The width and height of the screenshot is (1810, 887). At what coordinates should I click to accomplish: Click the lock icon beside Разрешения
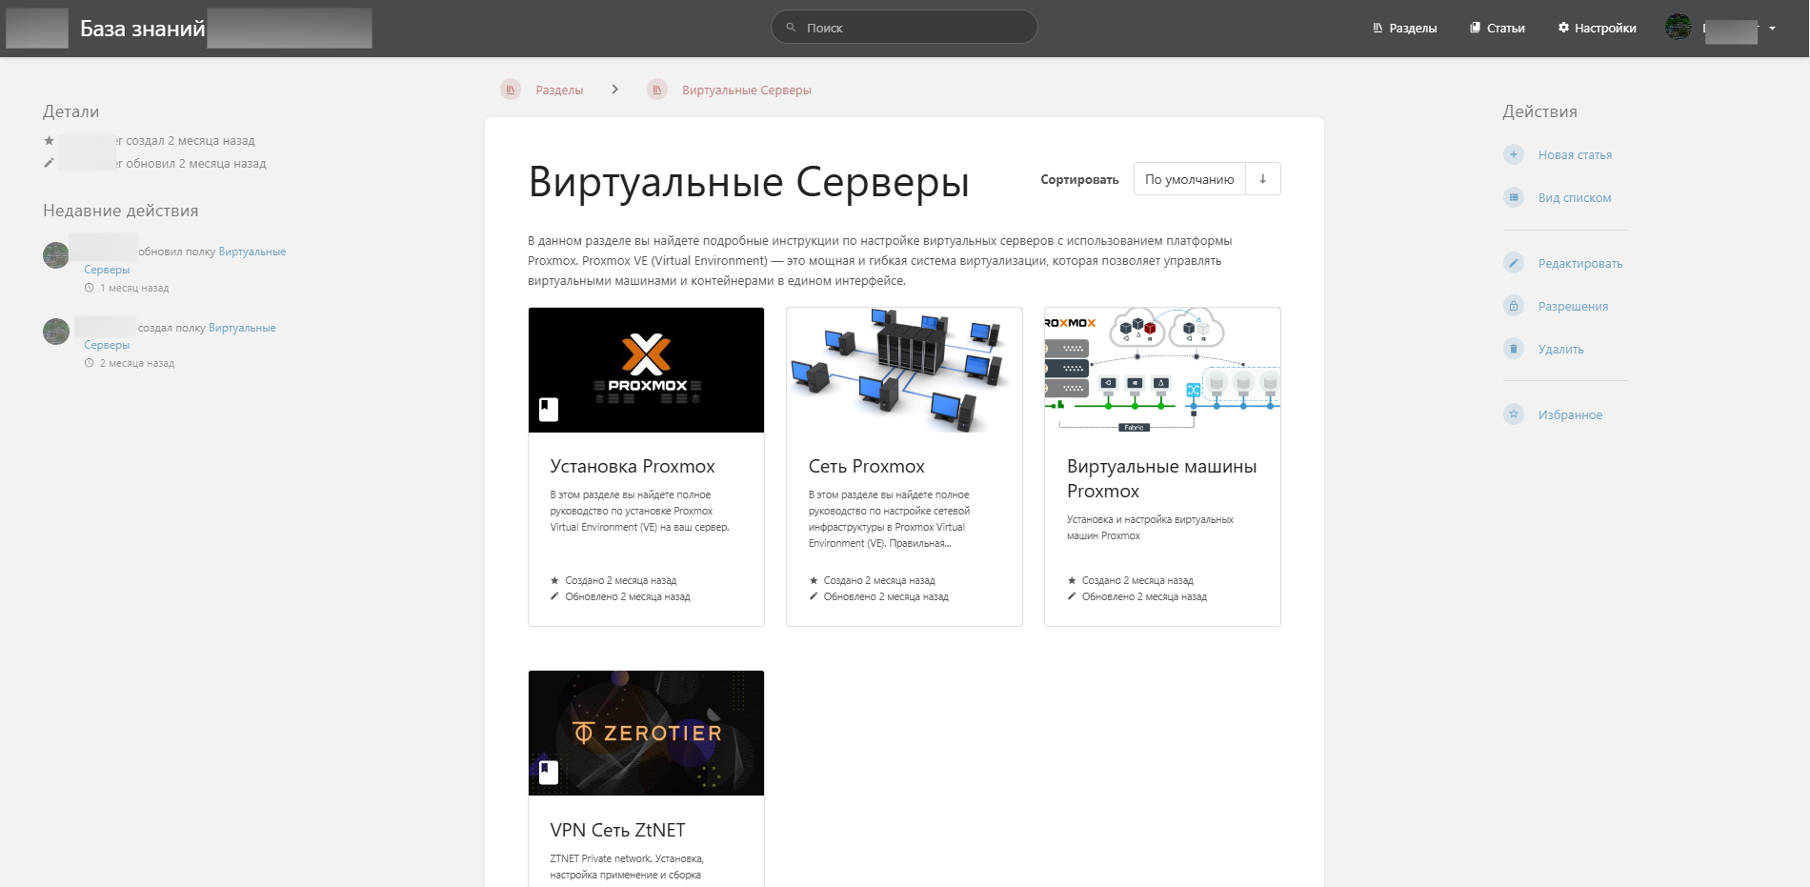coord(1514,306)
